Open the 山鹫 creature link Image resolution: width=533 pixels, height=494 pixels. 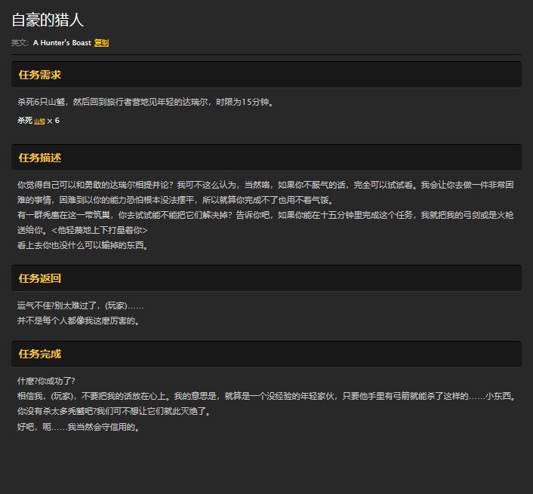(39, 121)
